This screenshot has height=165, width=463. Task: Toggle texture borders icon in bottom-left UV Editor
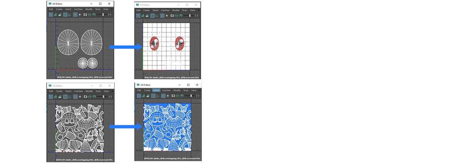click(65, 97)
